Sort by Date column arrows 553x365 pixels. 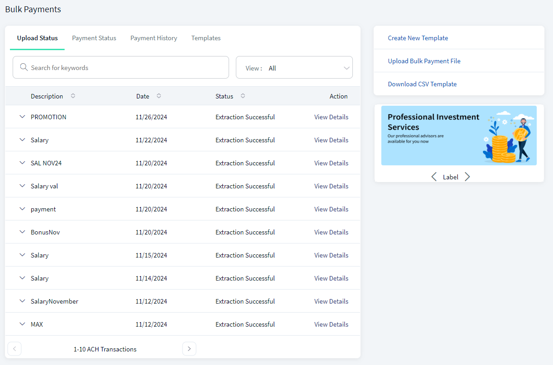coord(159,96)
